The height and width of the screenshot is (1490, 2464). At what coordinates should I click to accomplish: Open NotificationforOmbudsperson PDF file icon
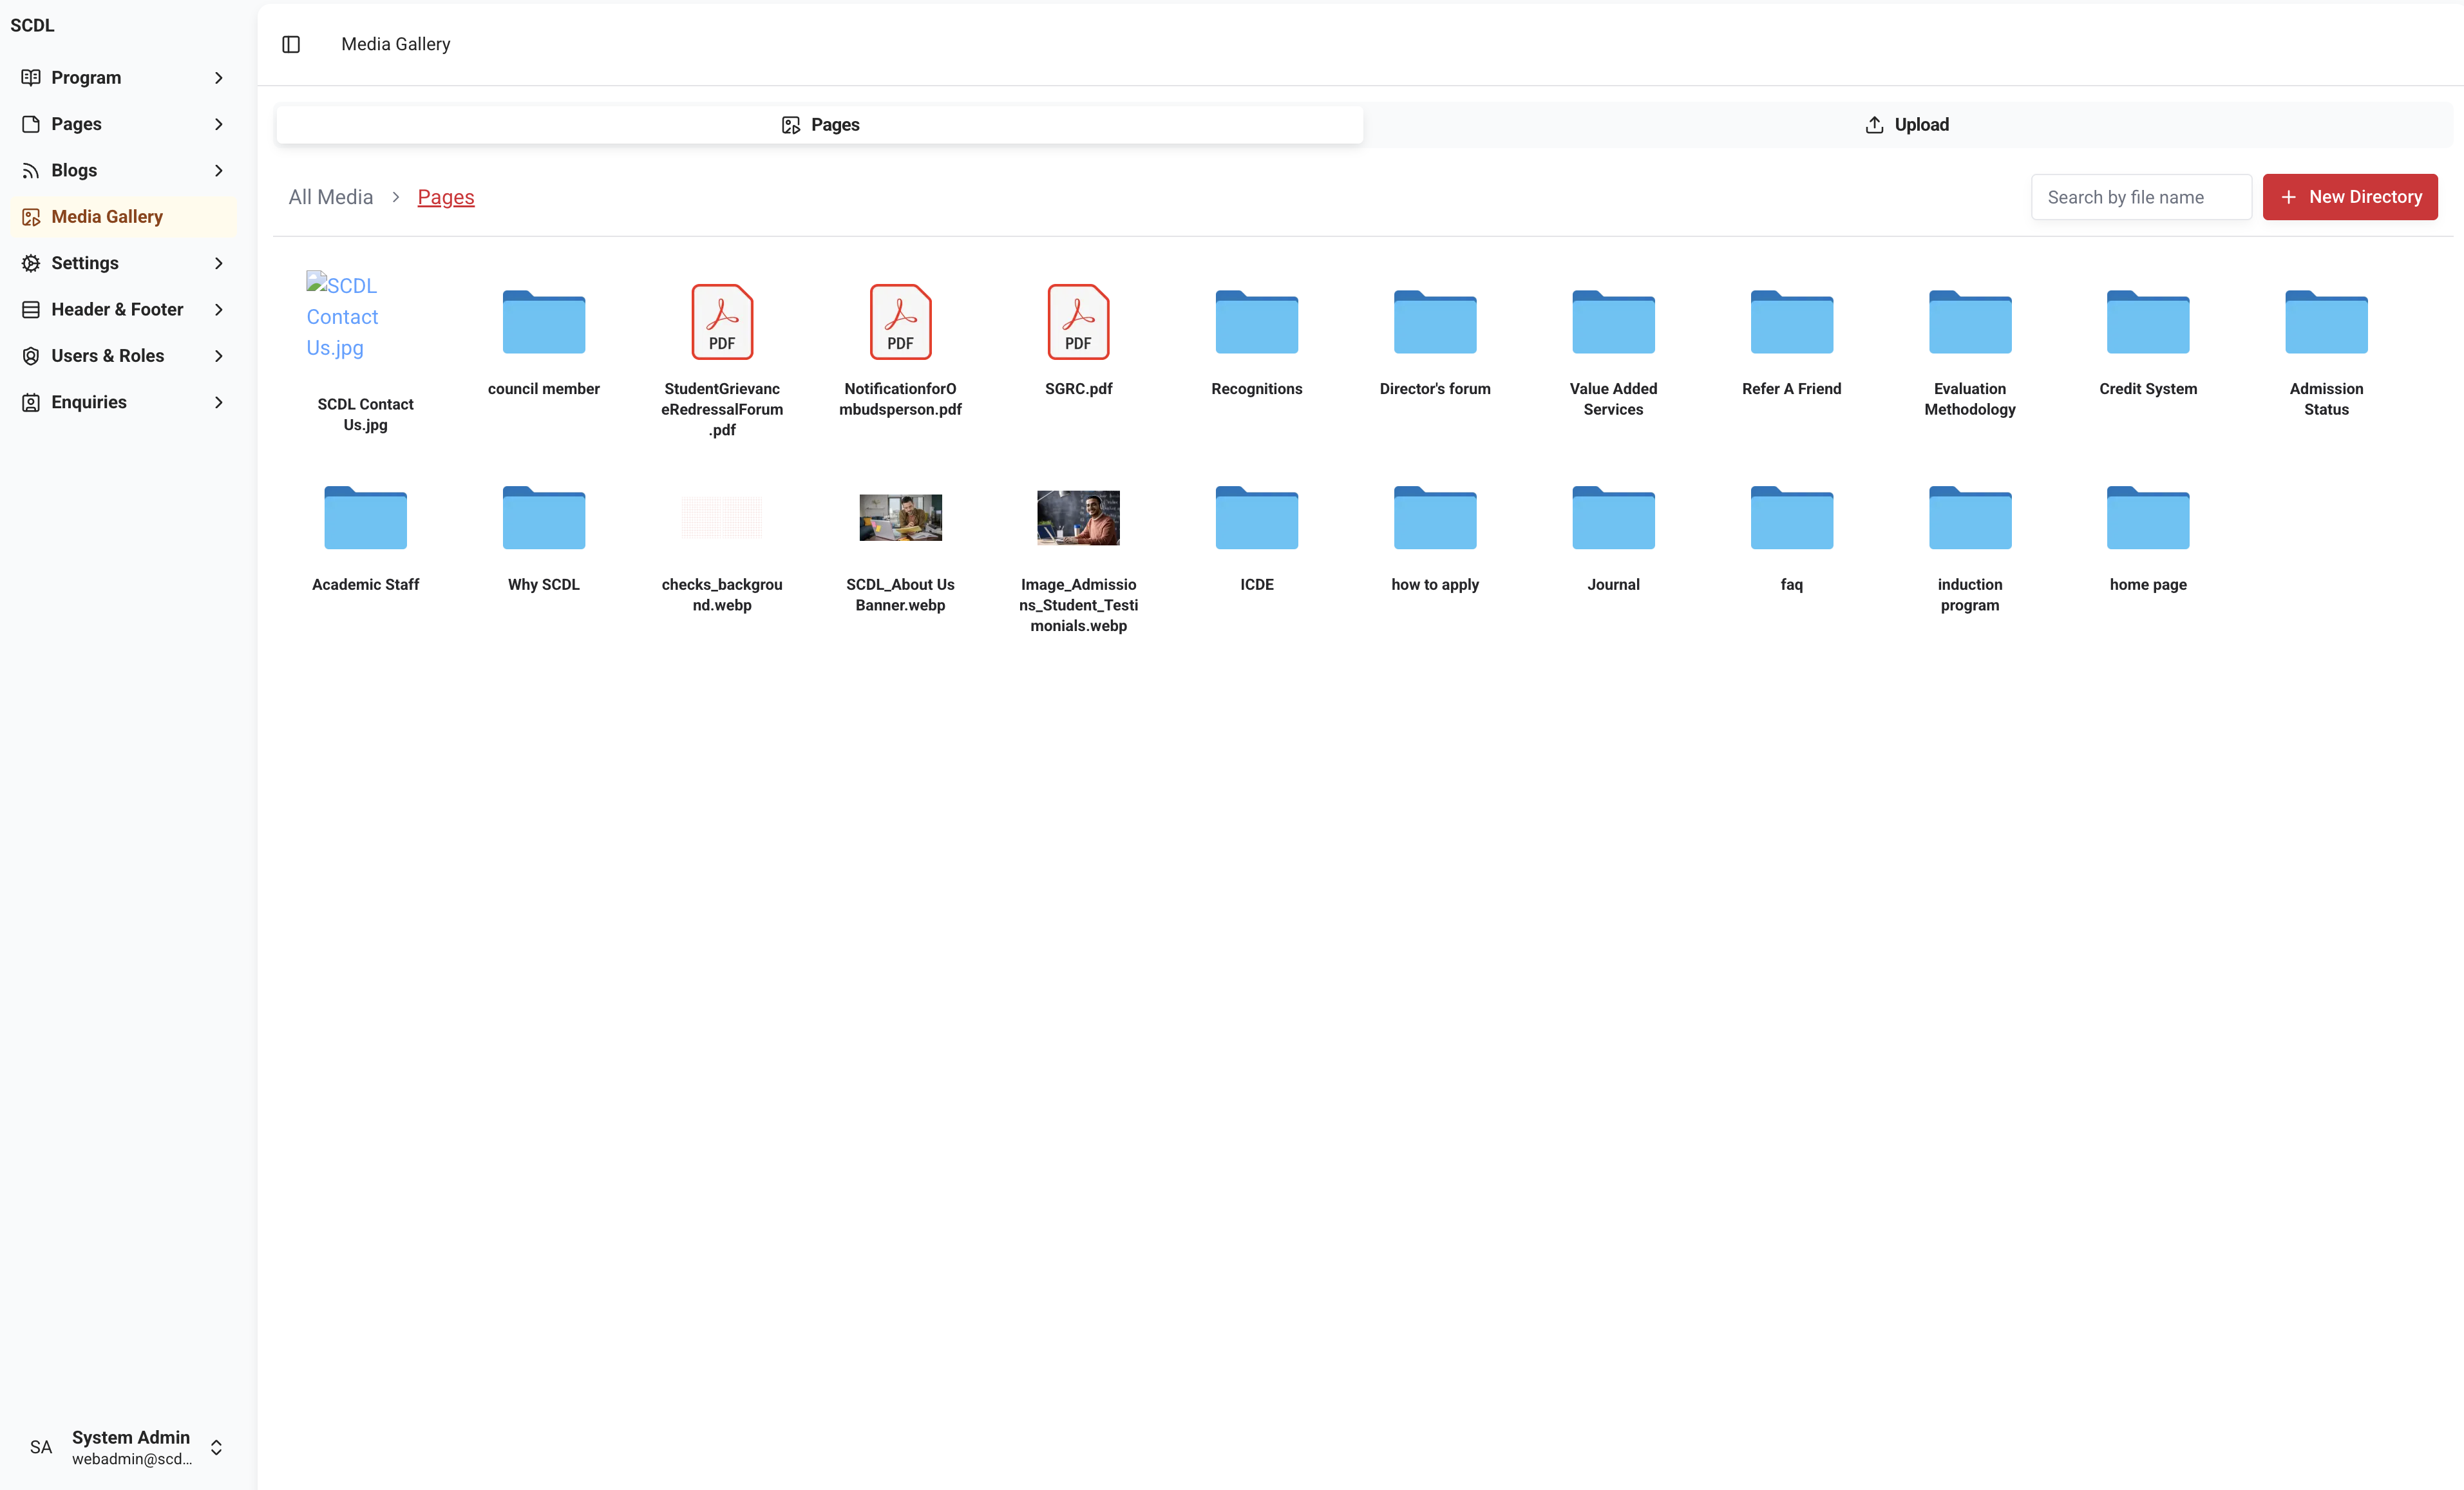pyautogui.click(x=900, y=322)
